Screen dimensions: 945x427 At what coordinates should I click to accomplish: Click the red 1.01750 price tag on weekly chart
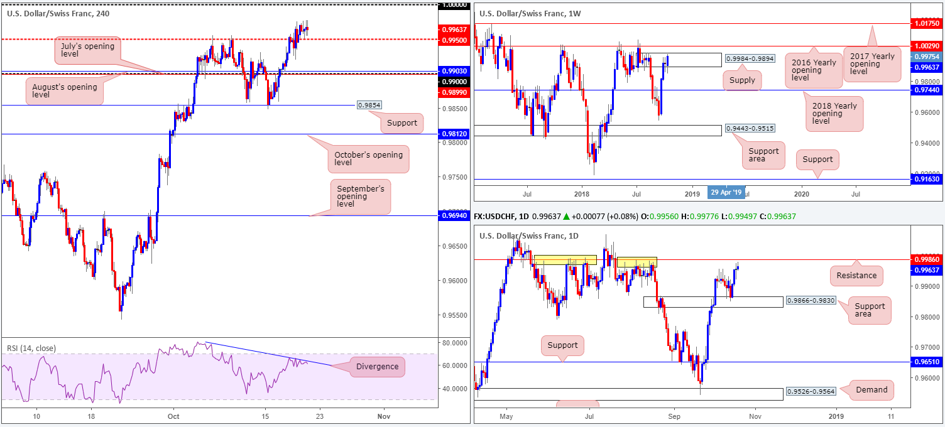[x=928, y=23]
